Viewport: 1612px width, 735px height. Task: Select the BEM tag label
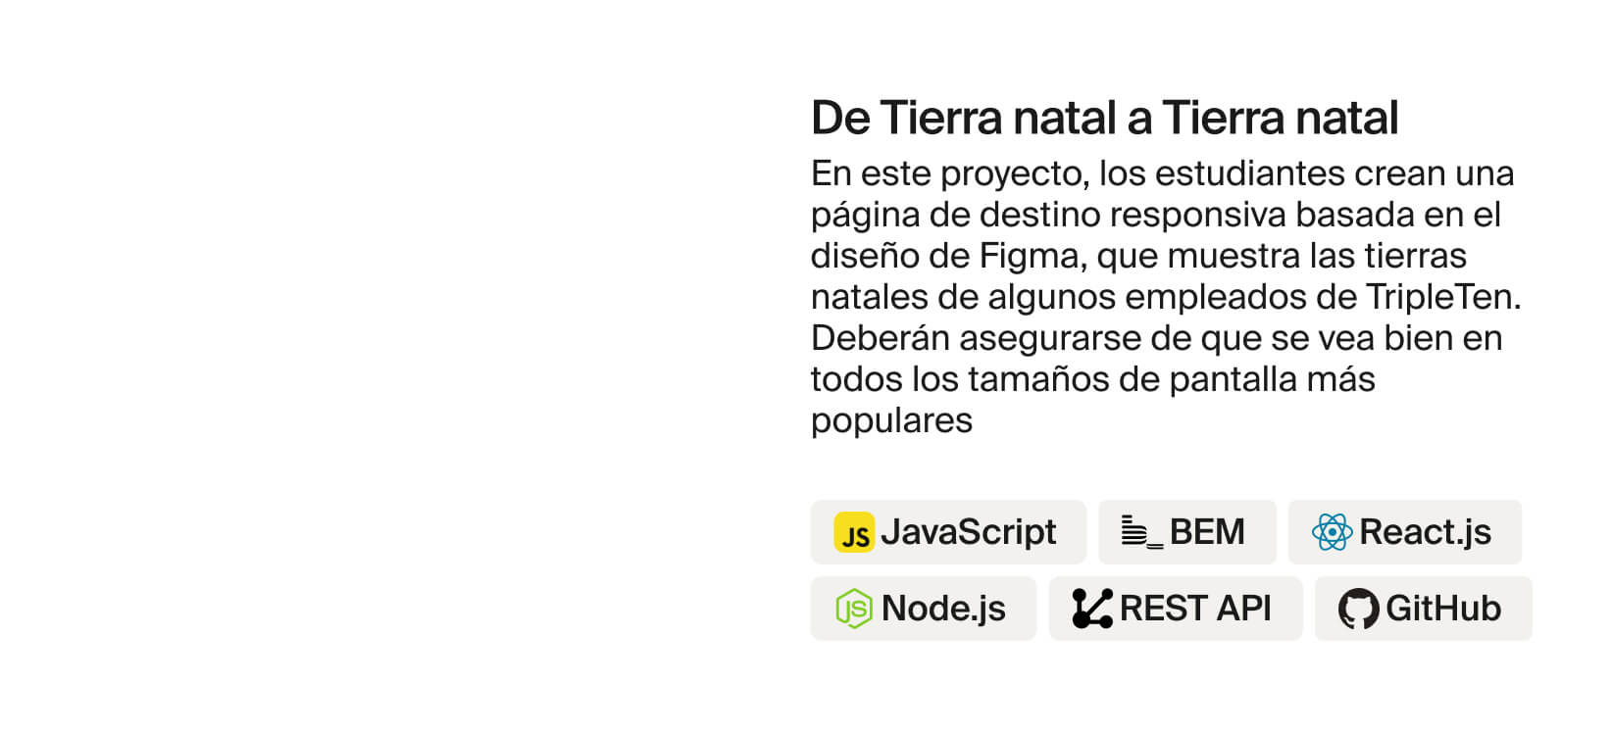pyautogui.click(x=1207, y=532)
